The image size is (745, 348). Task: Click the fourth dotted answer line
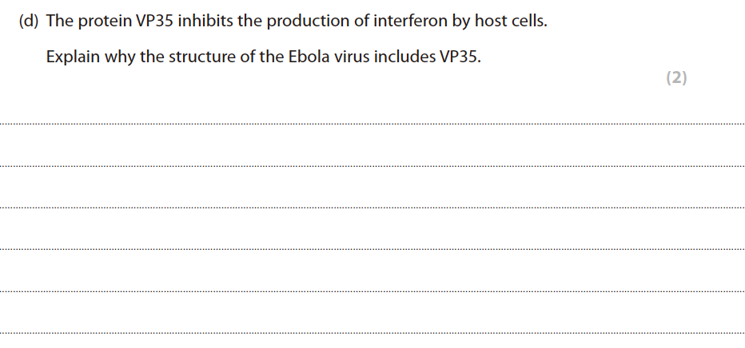click(x=372, y=249)
